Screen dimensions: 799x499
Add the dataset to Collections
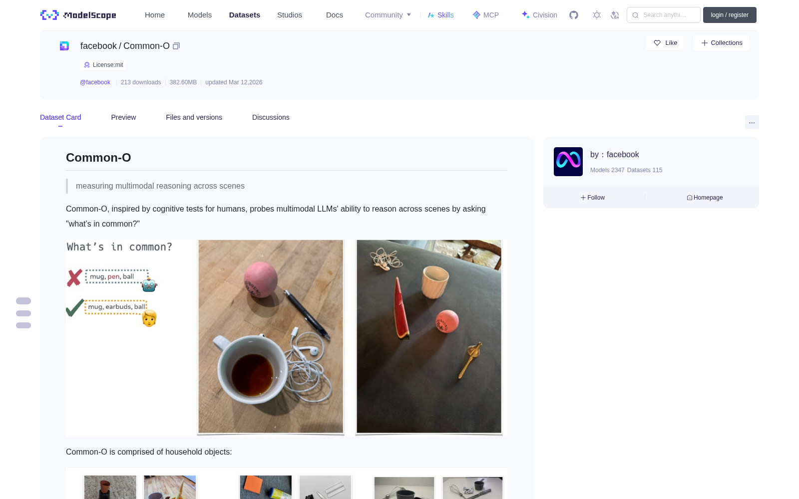[721, 43]
